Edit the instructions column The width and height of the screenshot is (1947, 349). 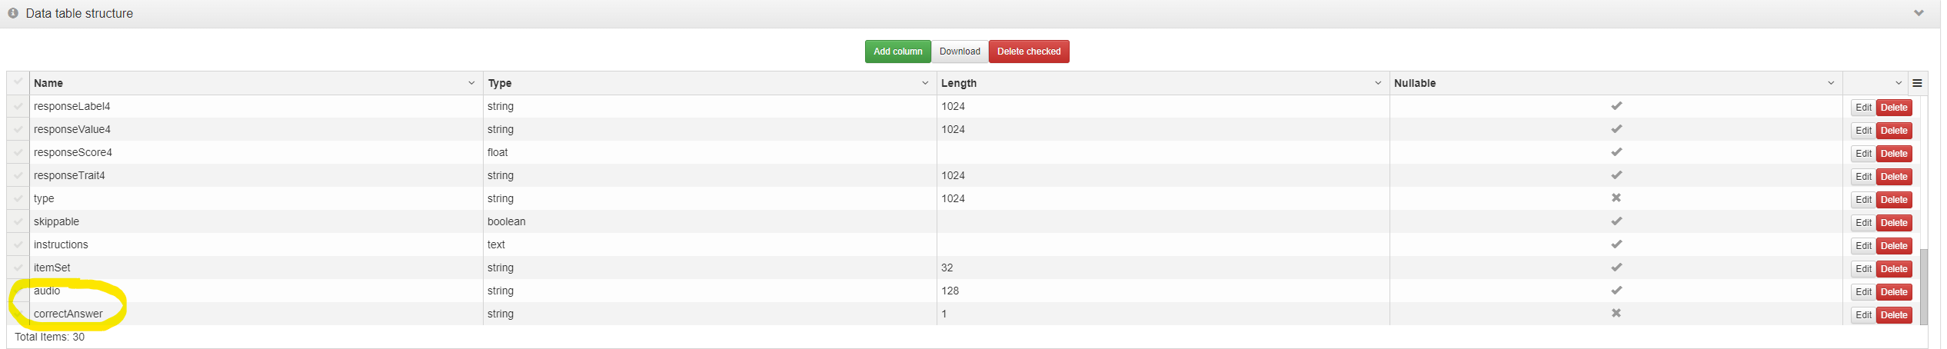point(1863,246)
